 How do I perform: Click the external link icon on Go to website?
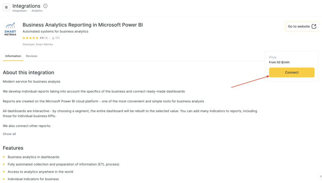[314, 27]
